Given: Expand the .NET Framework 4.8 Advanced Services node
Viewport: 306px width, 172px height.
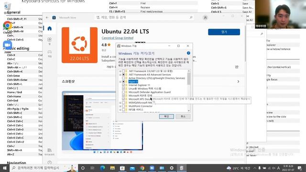Looking at the screenshot, I should [120, 75].
